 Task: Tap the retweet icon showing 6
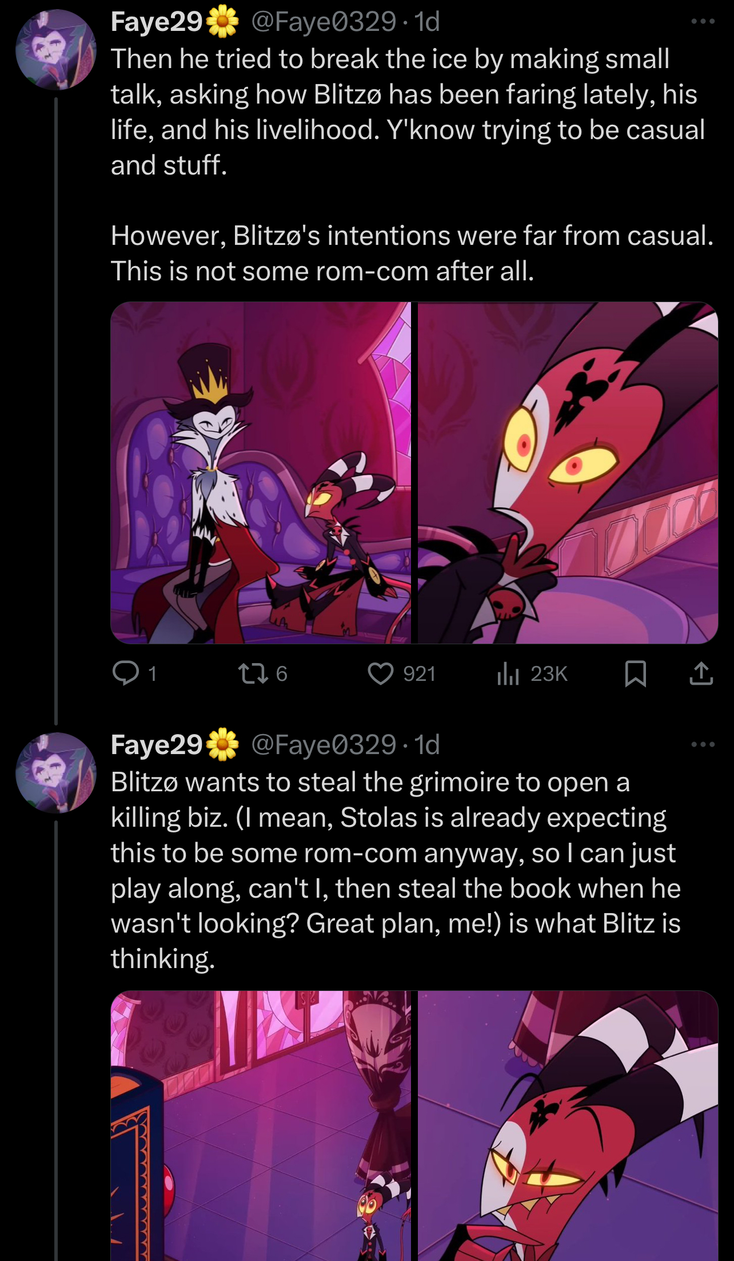(253, 673)
